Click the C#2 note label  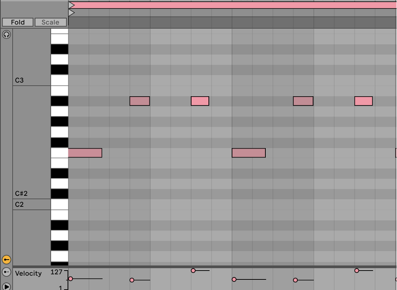click(21, 193)
